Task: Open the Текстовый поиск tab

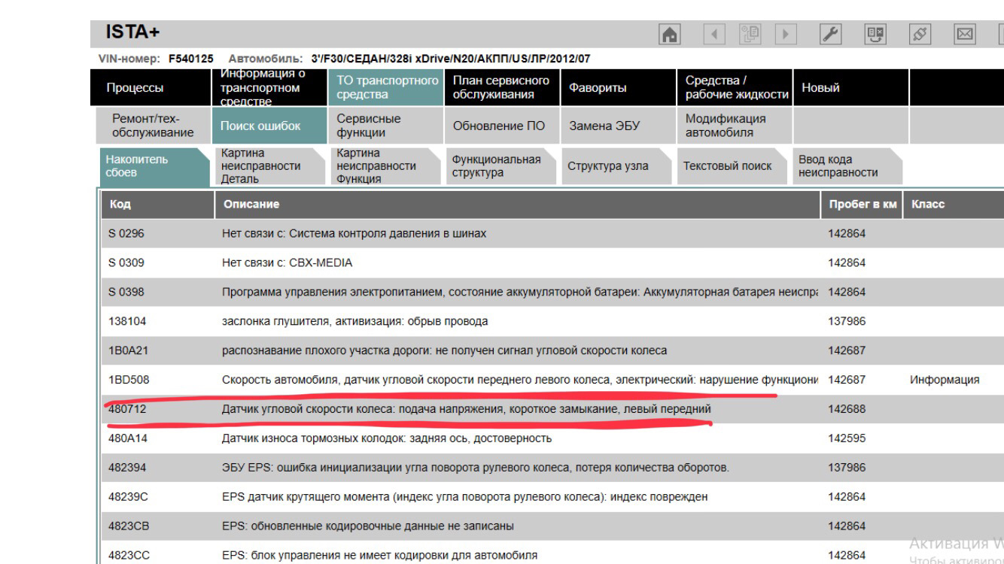Action: click(x=734, y=166)
